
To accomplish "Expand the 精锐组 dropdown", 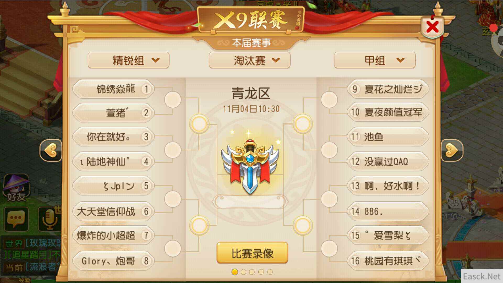I will pos(128,60).
